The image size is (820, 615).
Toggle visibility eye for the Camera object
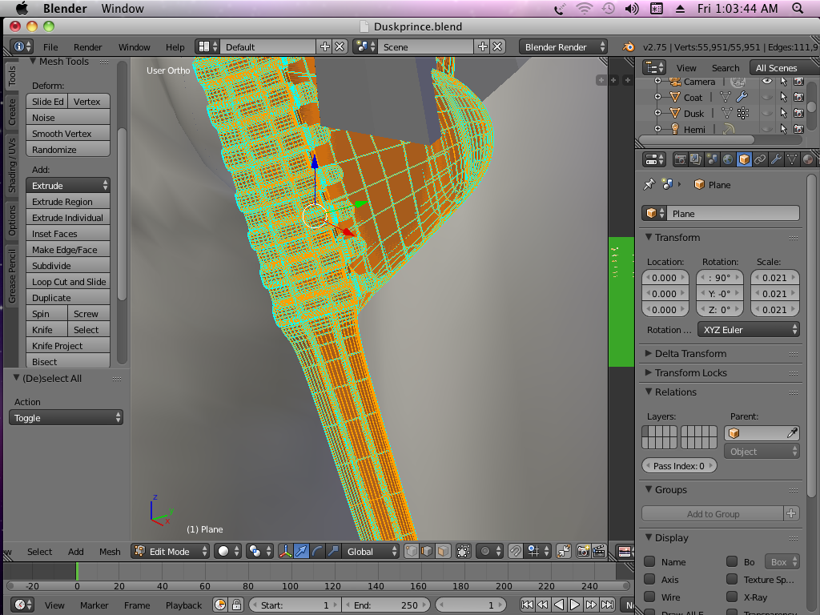[x=767, y=82]
